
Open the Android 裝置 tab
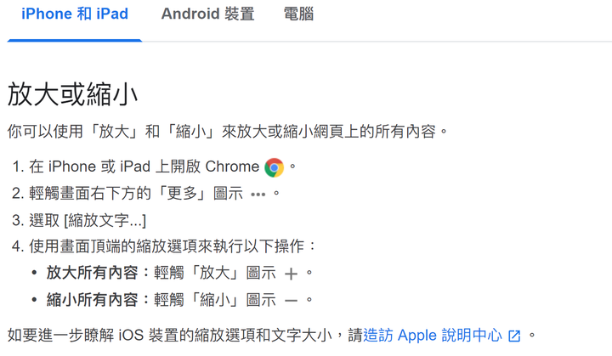coord(207,14)
